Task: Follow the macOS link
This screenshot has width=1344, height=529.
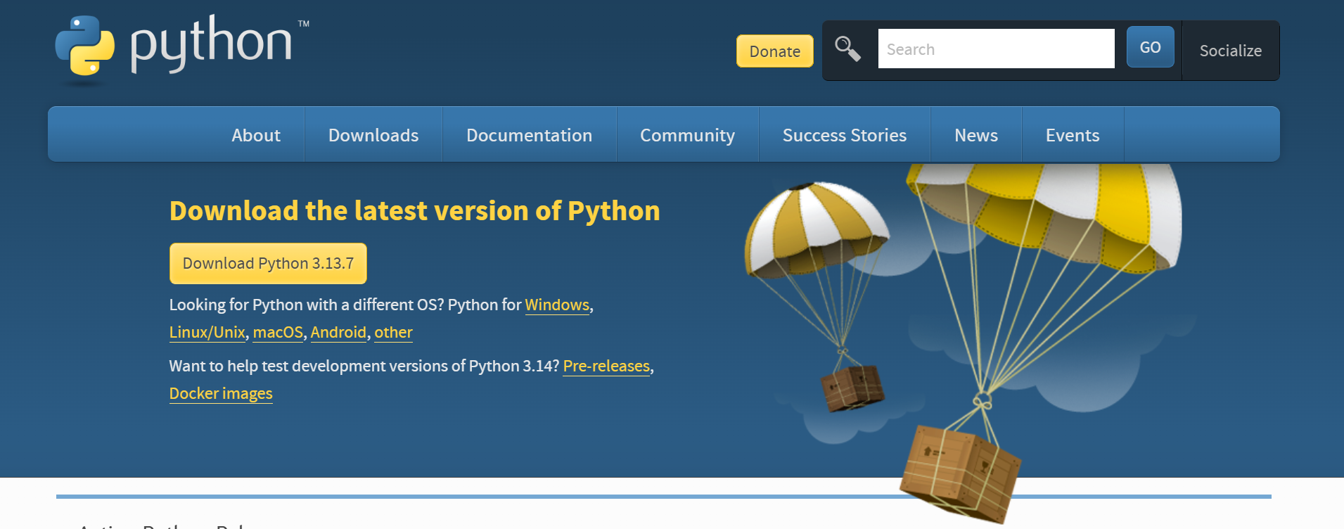Action: pos(278,332)
